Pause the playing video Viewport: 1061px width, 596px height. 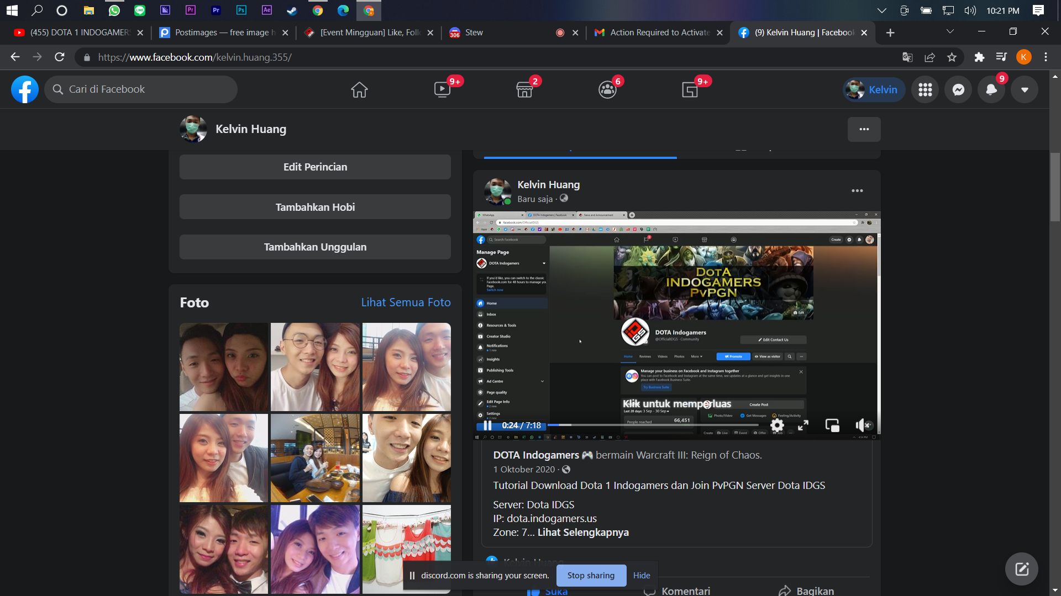coord(487,425)
